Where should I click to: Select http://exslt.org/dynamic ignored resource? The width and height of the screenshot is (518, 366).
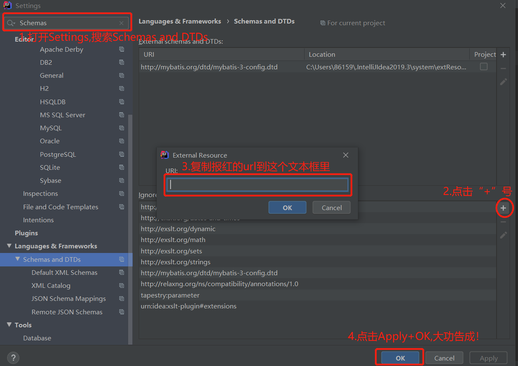[x=318, y=229]
